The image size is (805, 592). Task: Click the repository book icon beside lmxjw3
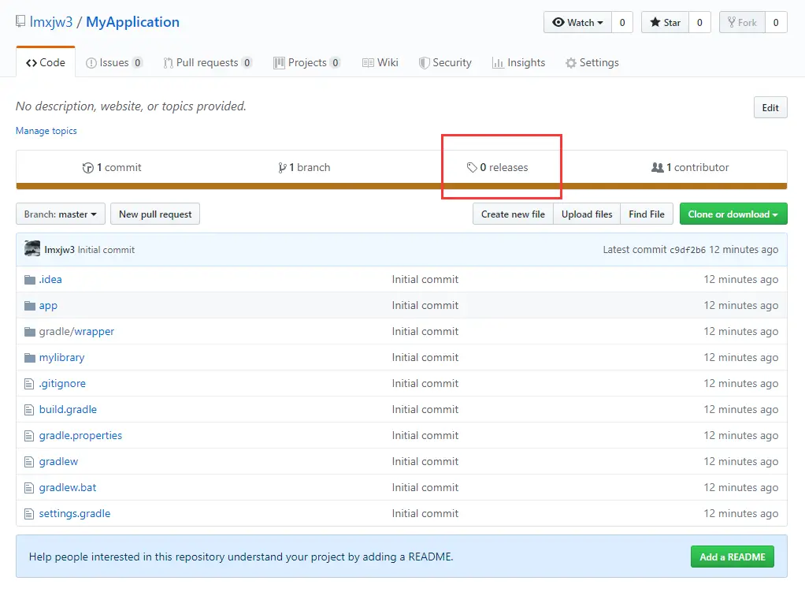(x=20, y=21)
